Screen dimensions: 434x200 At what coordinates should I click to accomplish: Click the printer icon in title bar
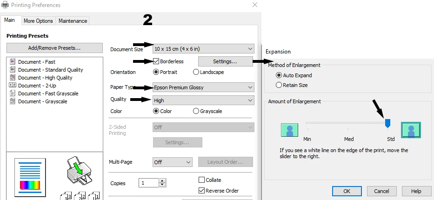point(5,5)
